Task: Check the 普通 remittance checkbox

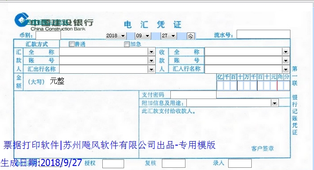Action: tap(72, 44)
